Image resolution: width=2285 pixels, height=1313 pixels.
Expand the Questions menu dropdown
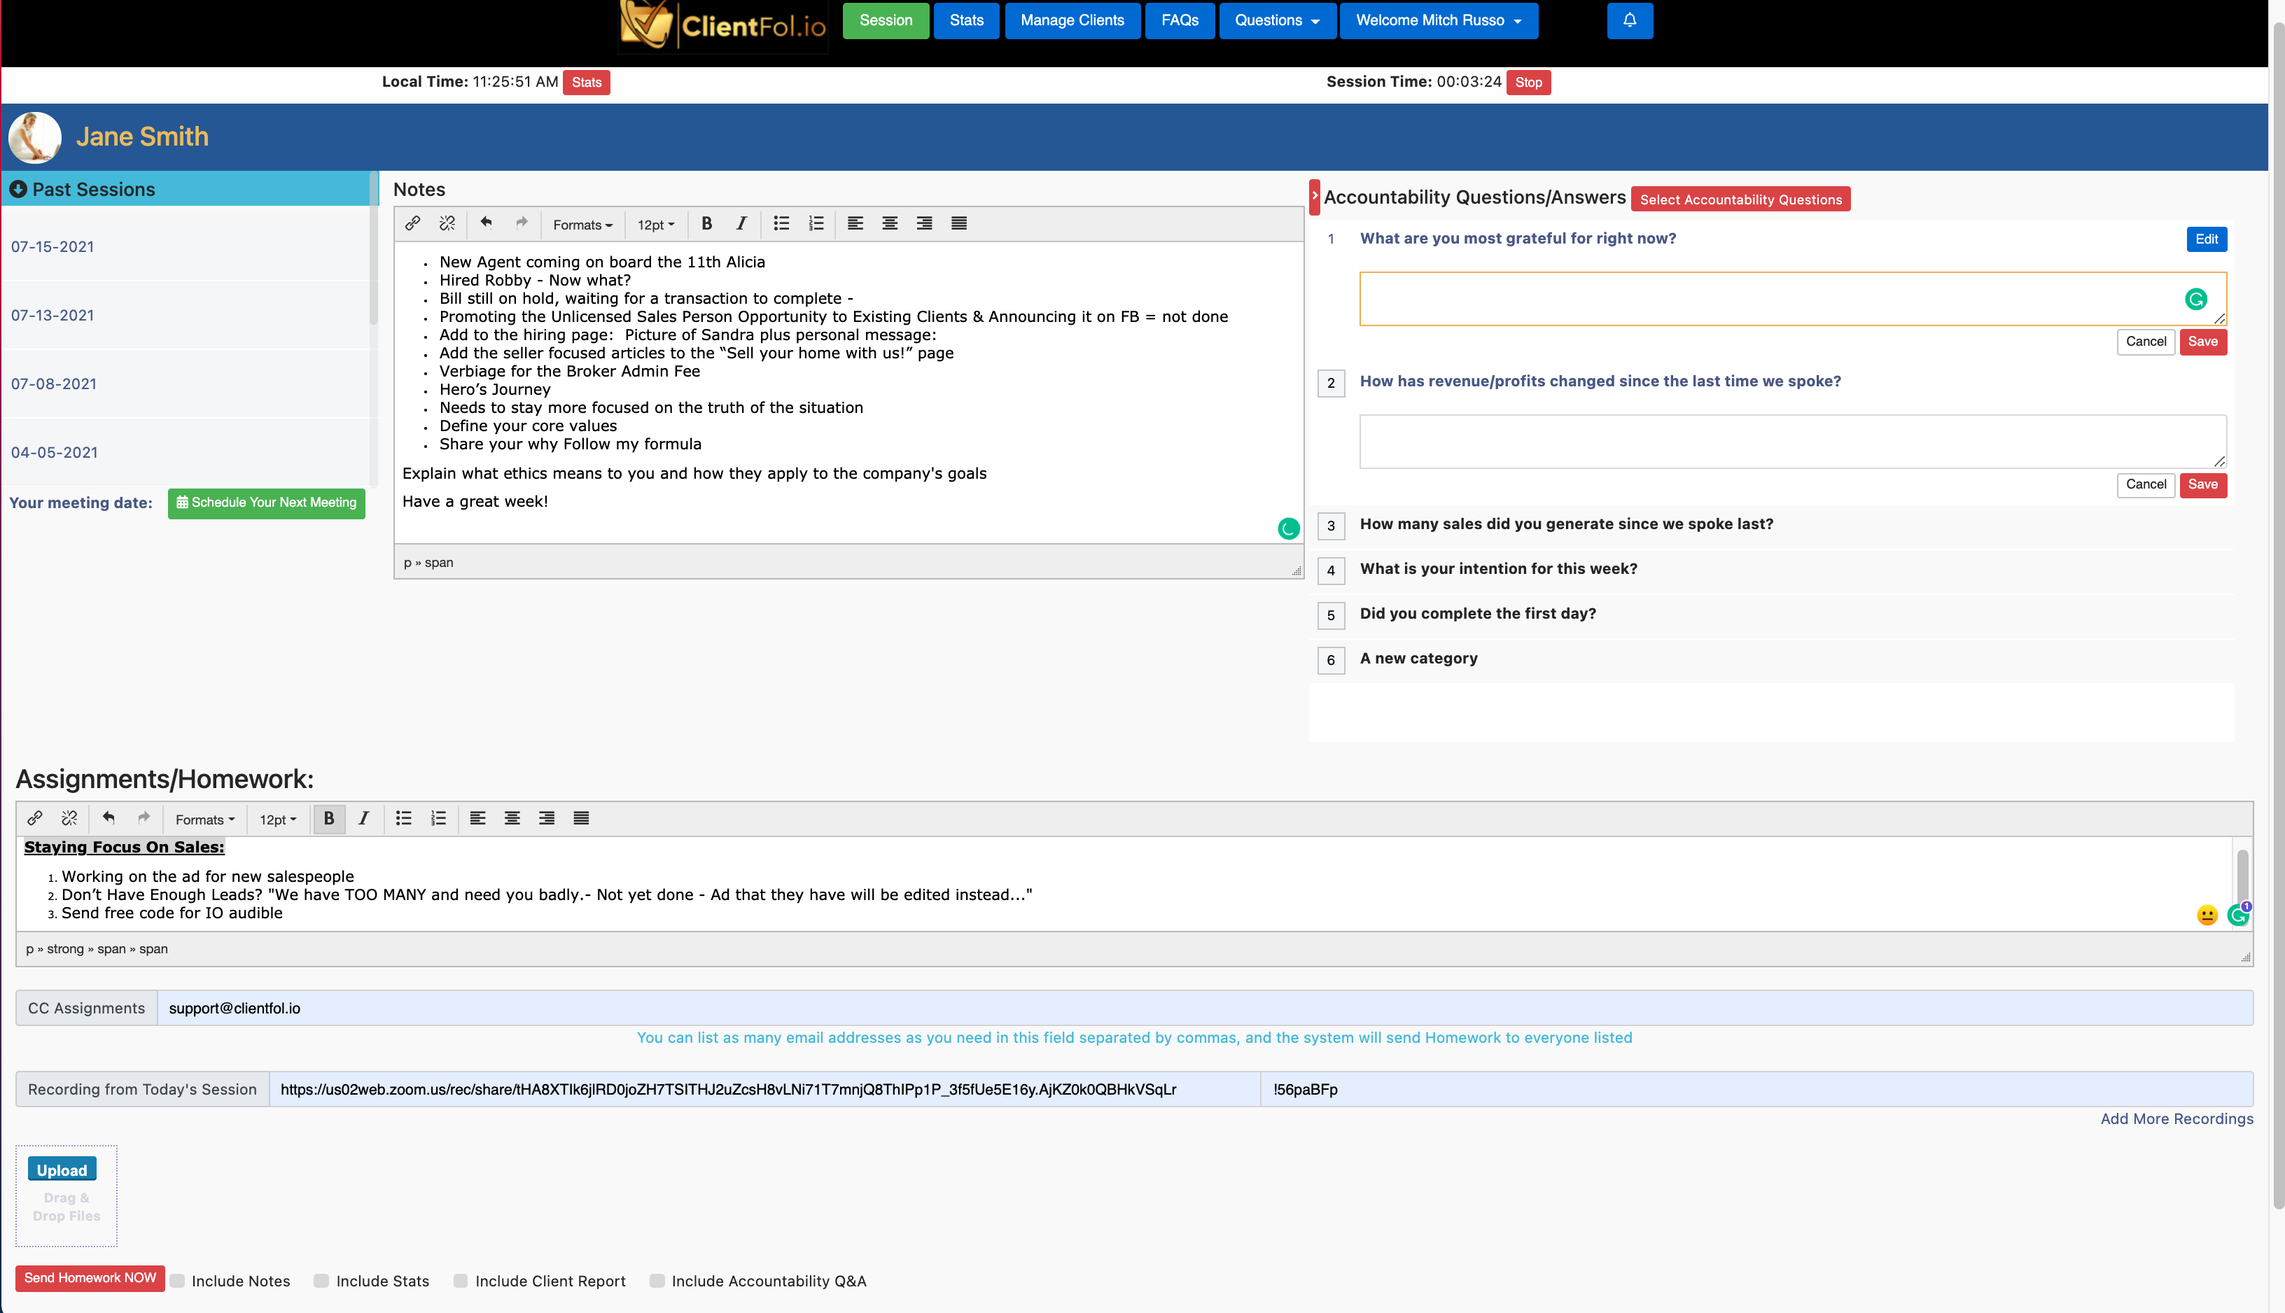point(1276,20)
